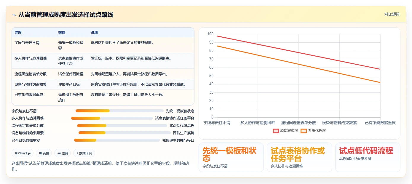The width and height of the screenshot is (412, 184).
Task: Click the 维度 column header
Action: (18, 33)
